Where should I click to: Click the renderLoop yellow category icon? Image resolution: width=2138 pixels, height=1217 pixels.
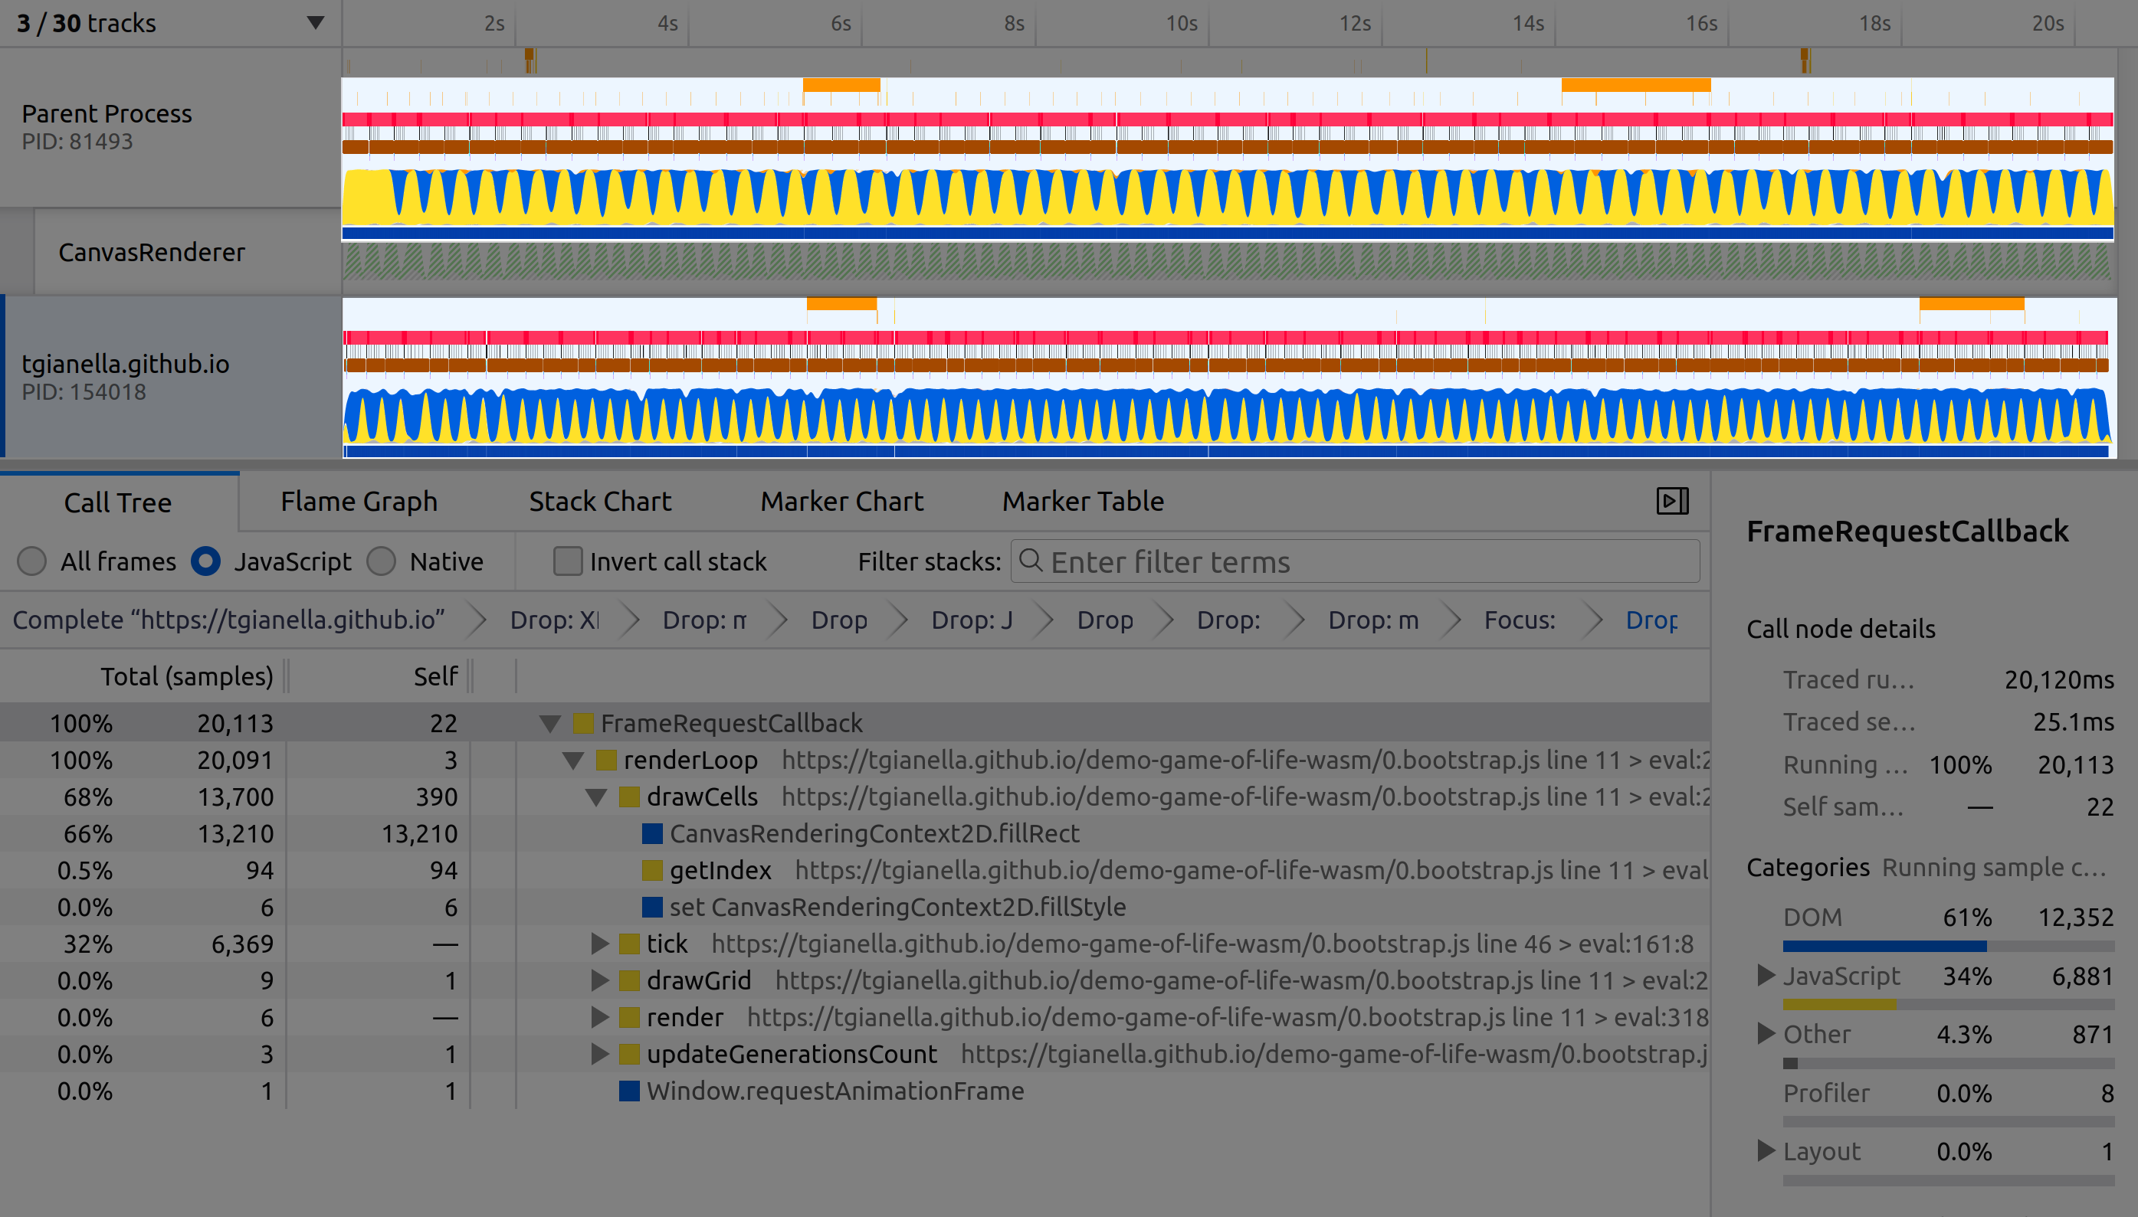606,760
